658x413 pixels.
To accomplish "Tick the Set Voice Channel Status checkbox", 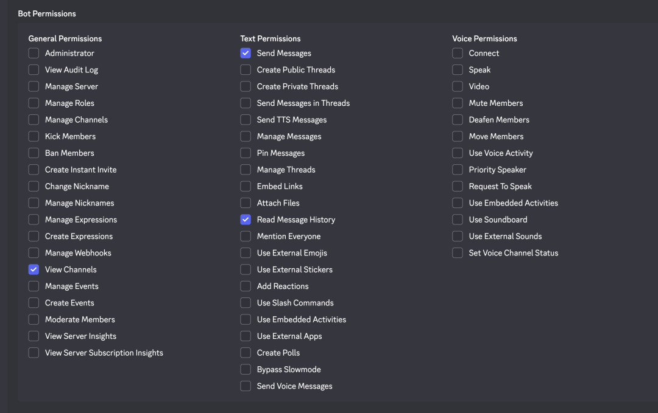I will pos(458,253).
